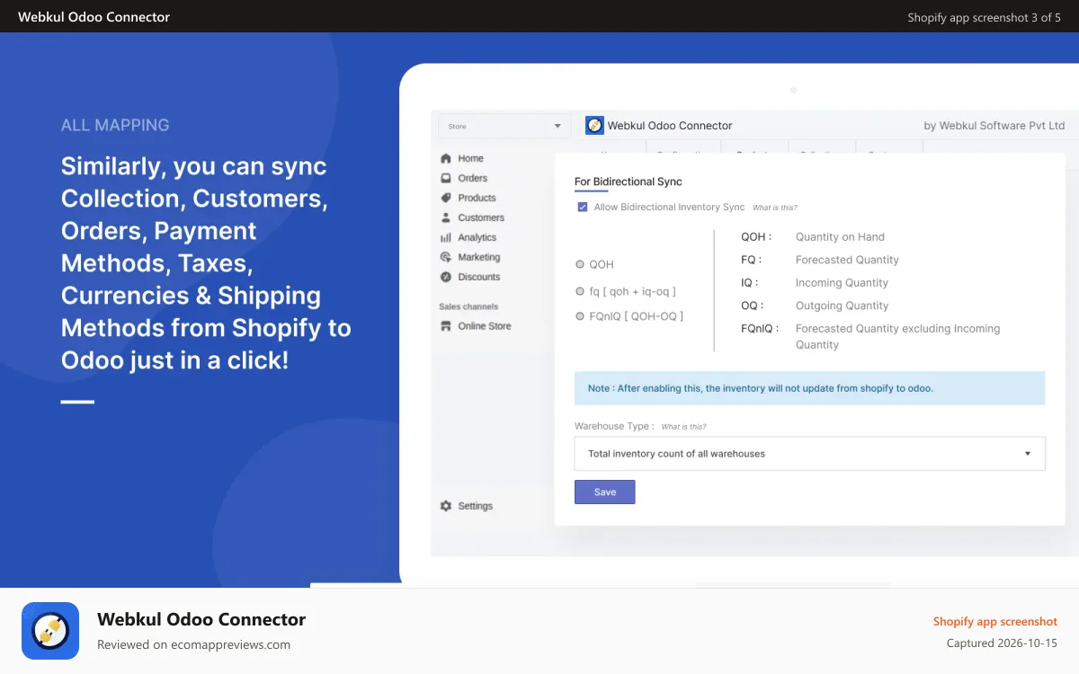Select the FQnIQ [ QOH-OQ ] radio option

point(579,316)
